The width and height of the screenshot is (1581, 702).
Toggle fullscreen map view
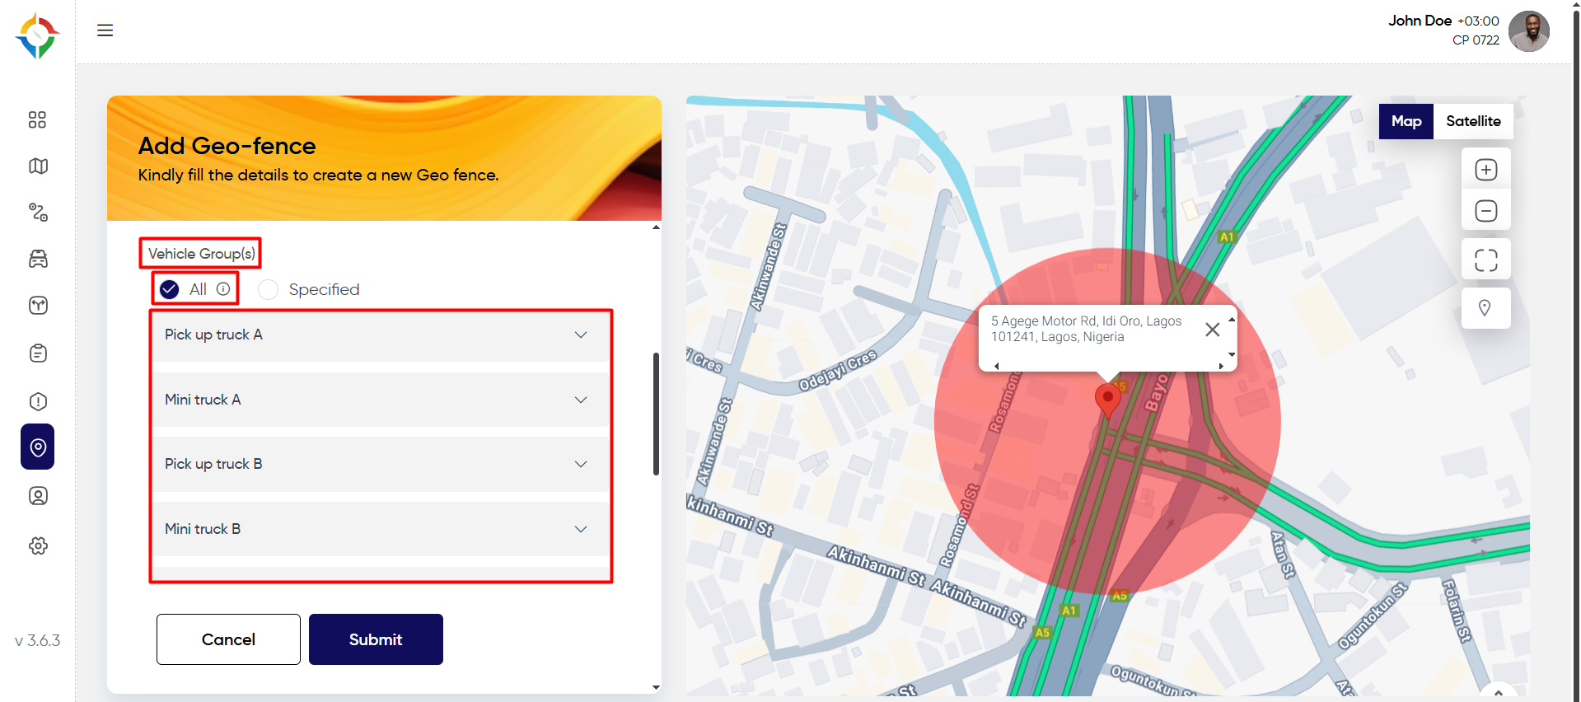[1485, 260]
